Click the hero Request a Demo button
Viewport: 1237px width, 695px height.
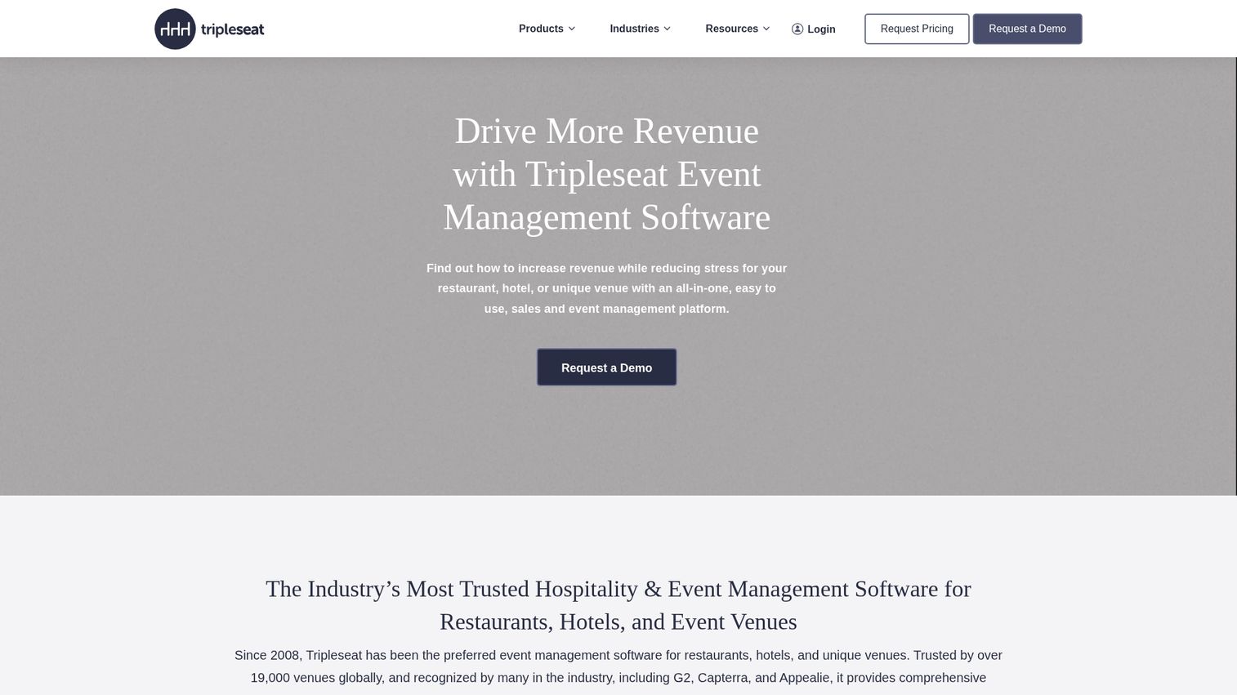[x=606, y=368]
